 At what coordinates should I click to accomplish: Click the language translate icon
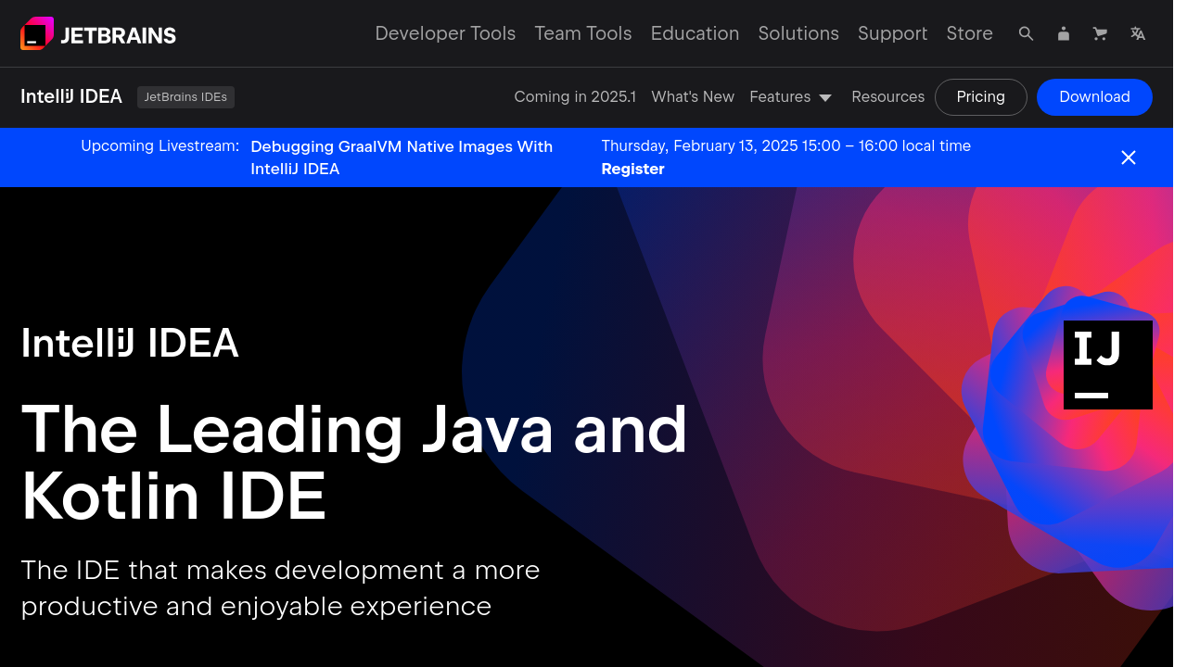[1138, 33]
